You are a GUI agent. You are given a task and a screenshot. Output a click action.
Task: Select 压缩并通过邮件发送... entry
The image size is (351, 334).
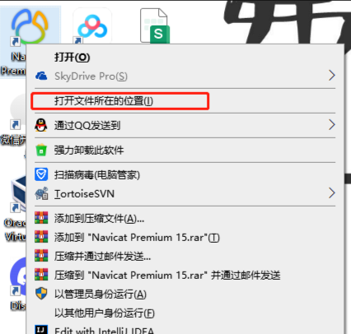(x=102, y=257)
